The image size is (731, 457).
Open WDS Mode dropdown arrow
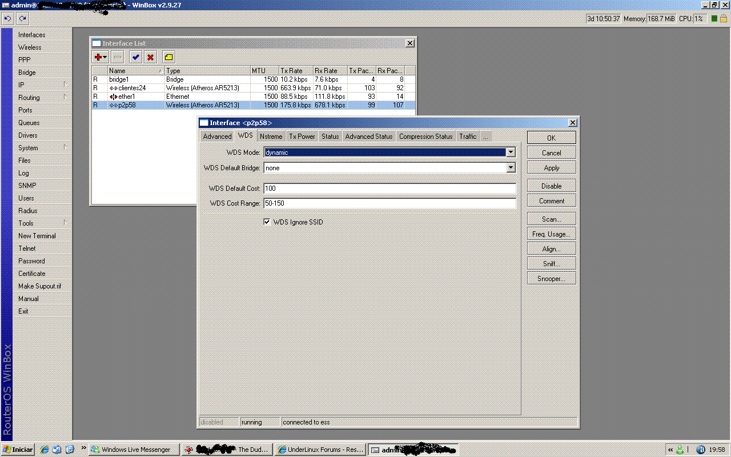[511, 152]
